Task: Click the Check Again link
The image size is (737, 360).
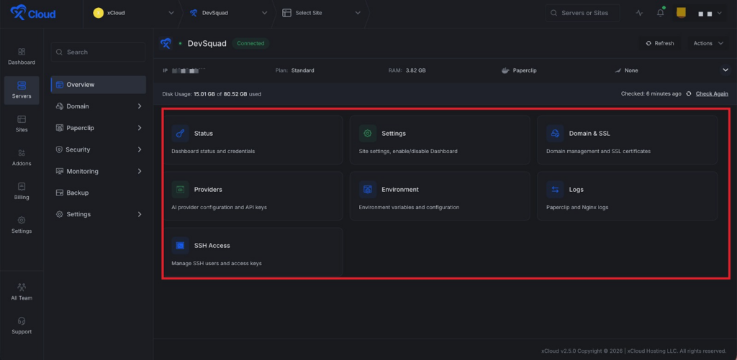Action: 711,93
